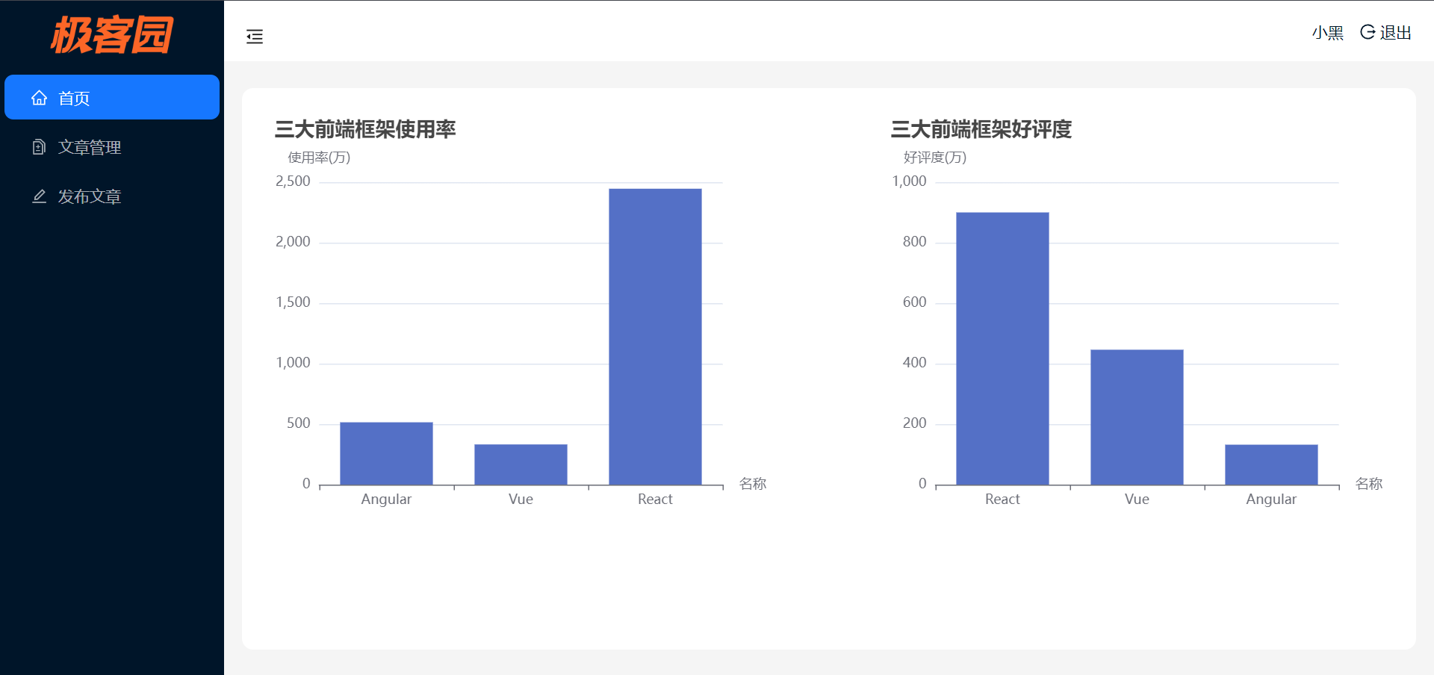Open the 文章管理 menu item
This screenshot has height=675, width=1434.
(x=90, y=147)
